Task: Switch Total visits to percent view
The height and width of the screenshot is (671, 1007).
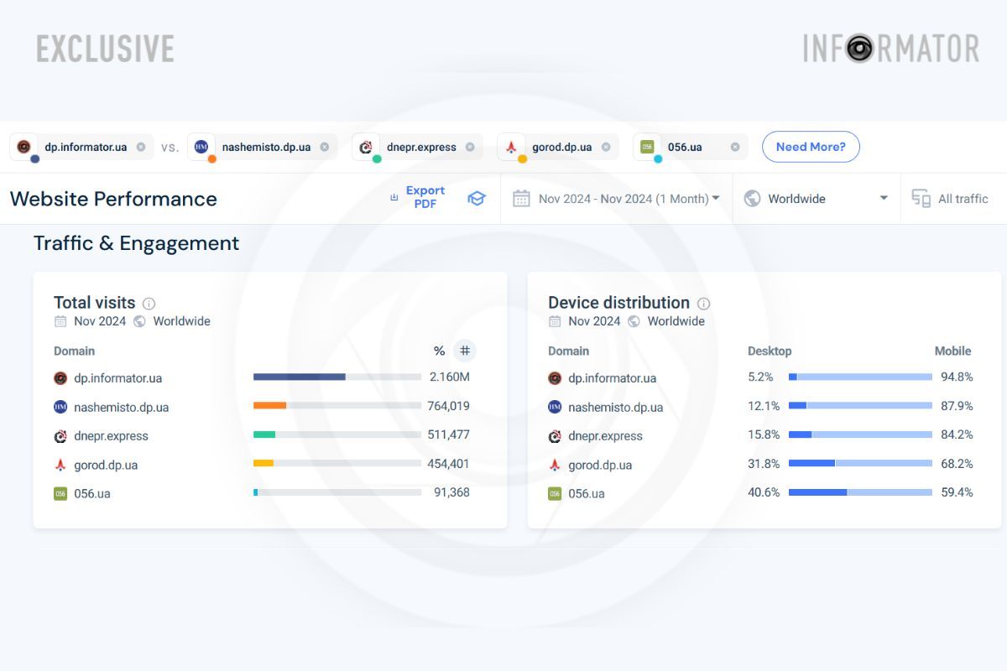Action: tap(439, 351)
